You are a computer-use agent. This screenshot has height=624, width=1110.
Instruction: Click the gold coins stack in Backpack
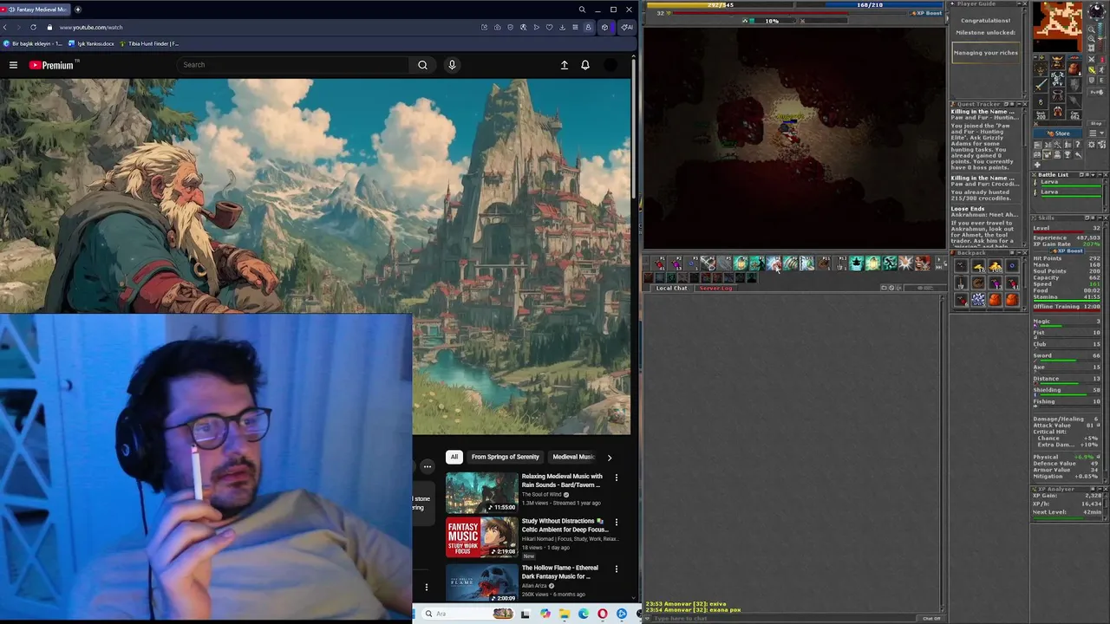pos(995,266)
